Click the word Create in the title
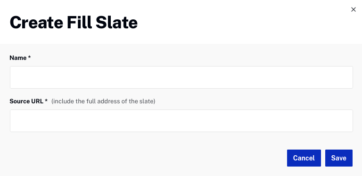Screen dimensions: 362x176 pyautogui.click(x=36, y=22)
